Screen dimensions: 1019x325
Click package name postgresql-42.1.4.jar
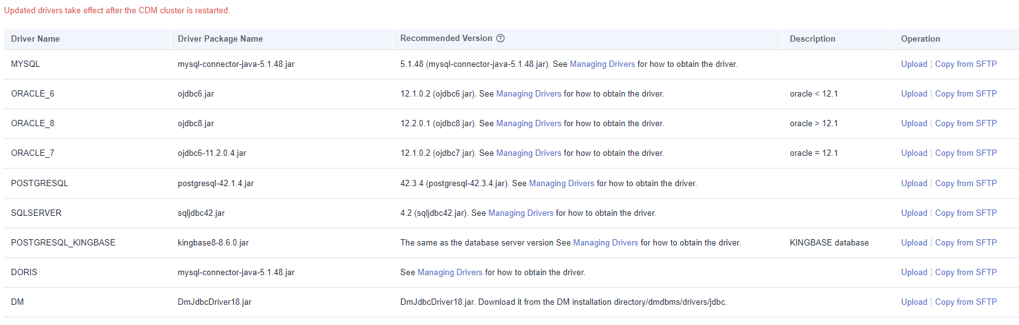pos(216,184)
